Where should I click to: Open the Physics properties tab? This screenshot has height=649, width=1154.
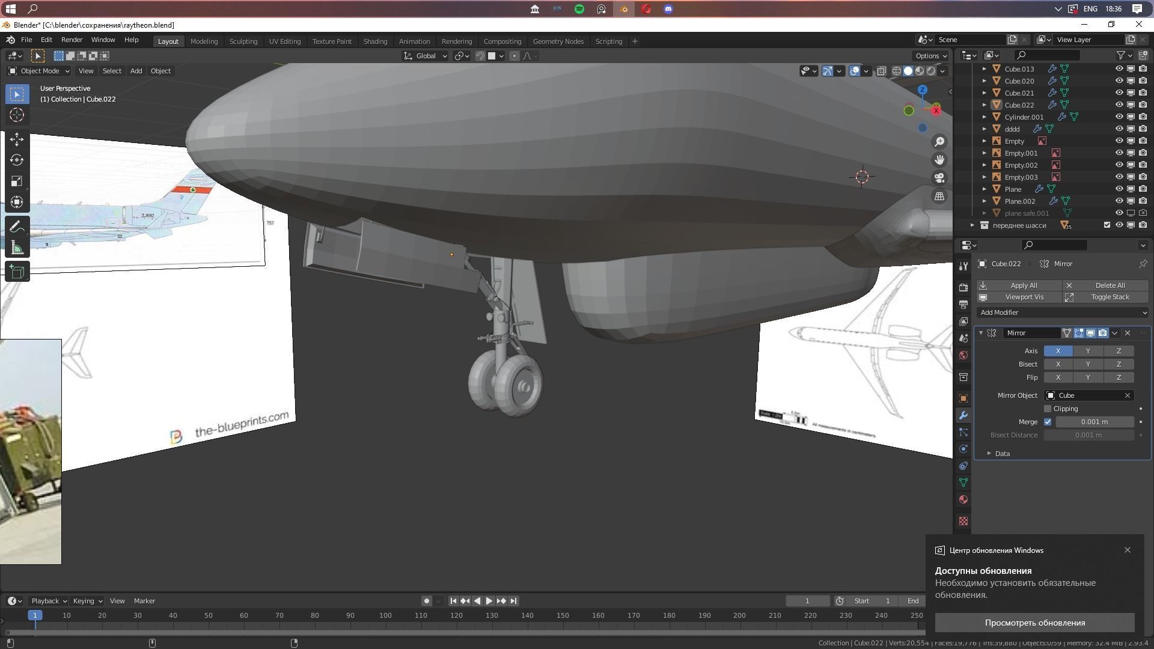point(963,449)
